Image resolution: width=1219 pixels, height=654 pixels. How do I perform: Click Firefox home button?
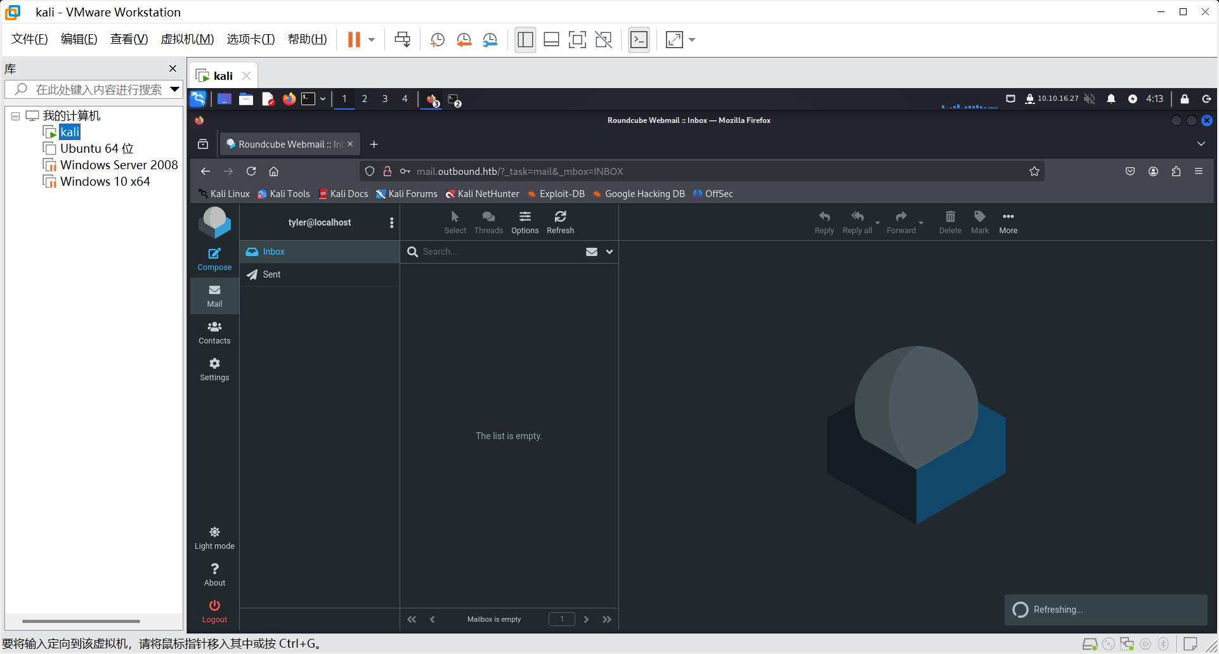(x=274, y=171)
